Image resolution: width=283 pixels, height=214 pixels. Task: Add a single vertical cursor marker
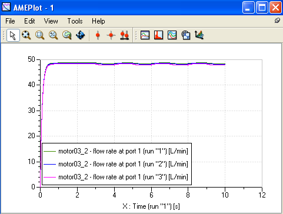coord(98,35)
